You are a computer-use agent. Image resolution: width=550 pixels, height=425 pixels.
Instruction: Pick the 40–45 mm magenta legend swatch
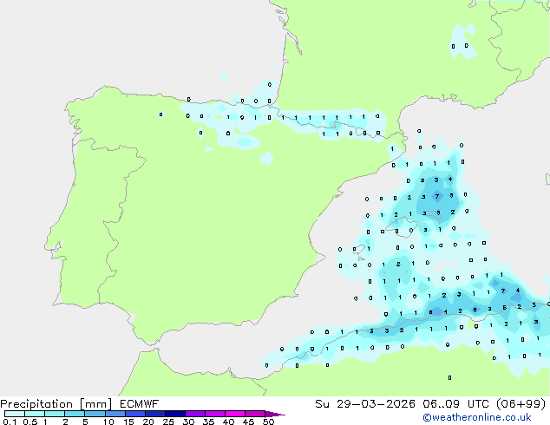pos(235,414)
